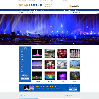Open thumbnail of pink fountain on black background
This screenshot has width=99, height=99.
(x=37, y=53)
